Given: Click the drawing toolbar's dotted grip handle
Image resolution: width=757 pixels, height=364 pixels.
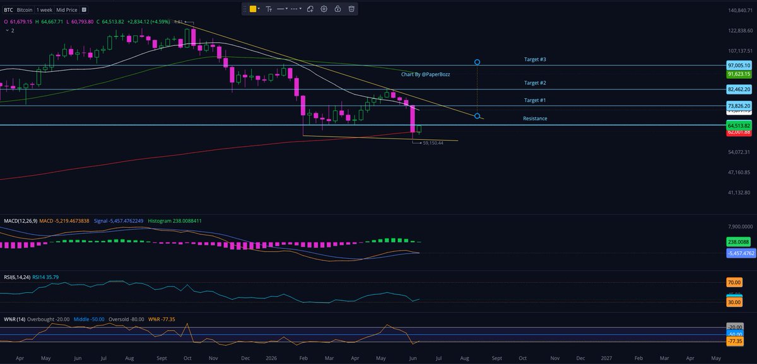Looking at the screenshot, I should click(x=245, y=9).
